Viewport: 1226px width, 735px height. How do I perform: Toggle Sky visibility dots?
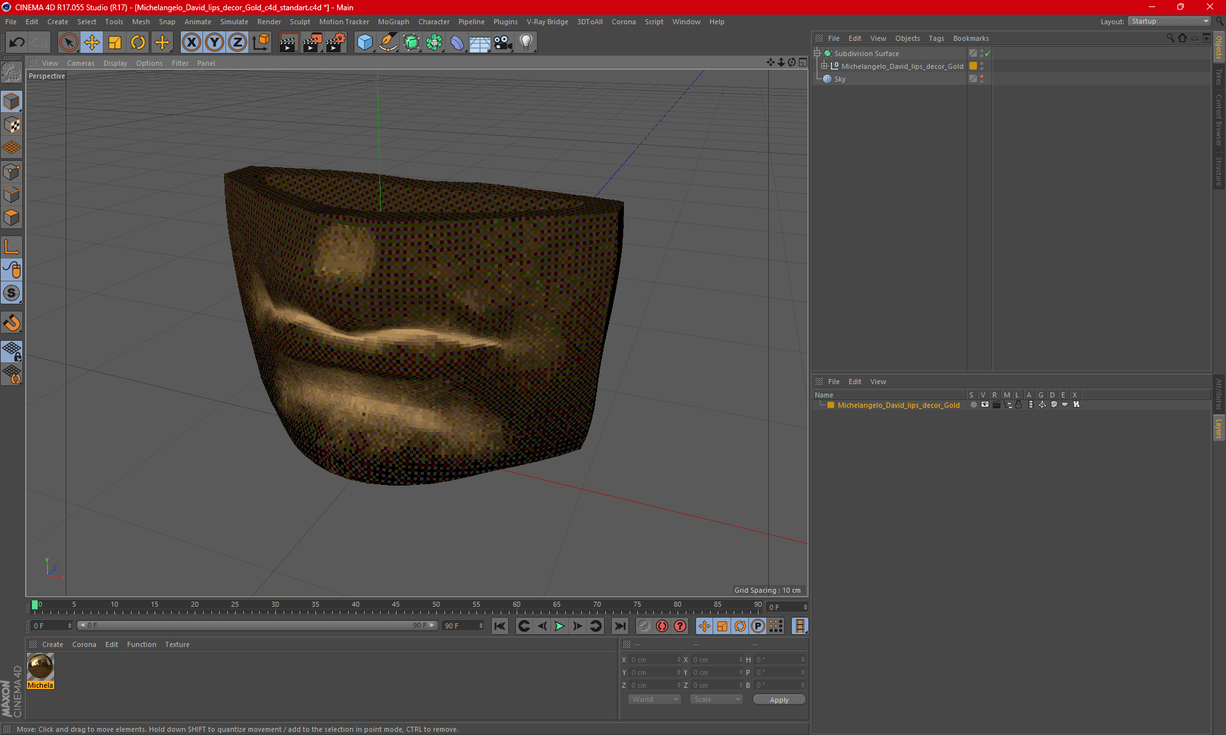click(x=981, y=78)
